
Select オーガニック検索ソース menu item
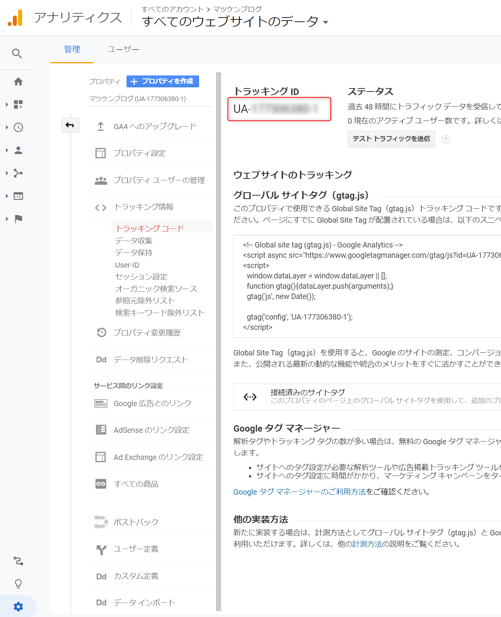pyautogui.click(x=156, y=289)
